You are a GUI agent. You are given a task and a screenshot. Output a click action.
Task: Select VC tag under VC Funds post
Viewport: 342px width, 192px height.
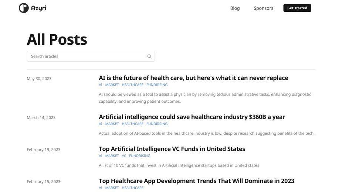click(x=124, y=156)
